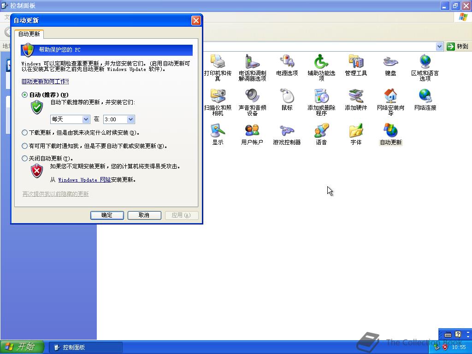The image size is (472, 354).
Task: Click the 取消 button
Action: coord(144,215)
